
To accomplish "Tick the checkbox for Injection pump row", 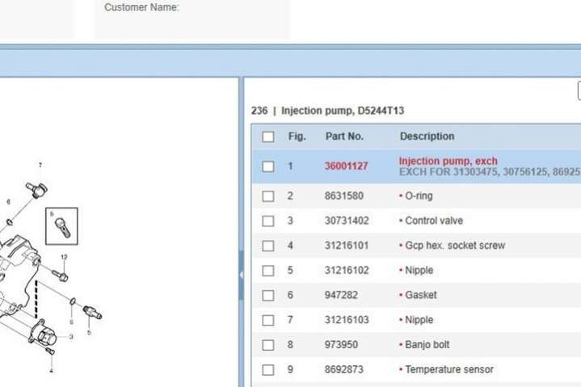I will (x=268, y=166).
